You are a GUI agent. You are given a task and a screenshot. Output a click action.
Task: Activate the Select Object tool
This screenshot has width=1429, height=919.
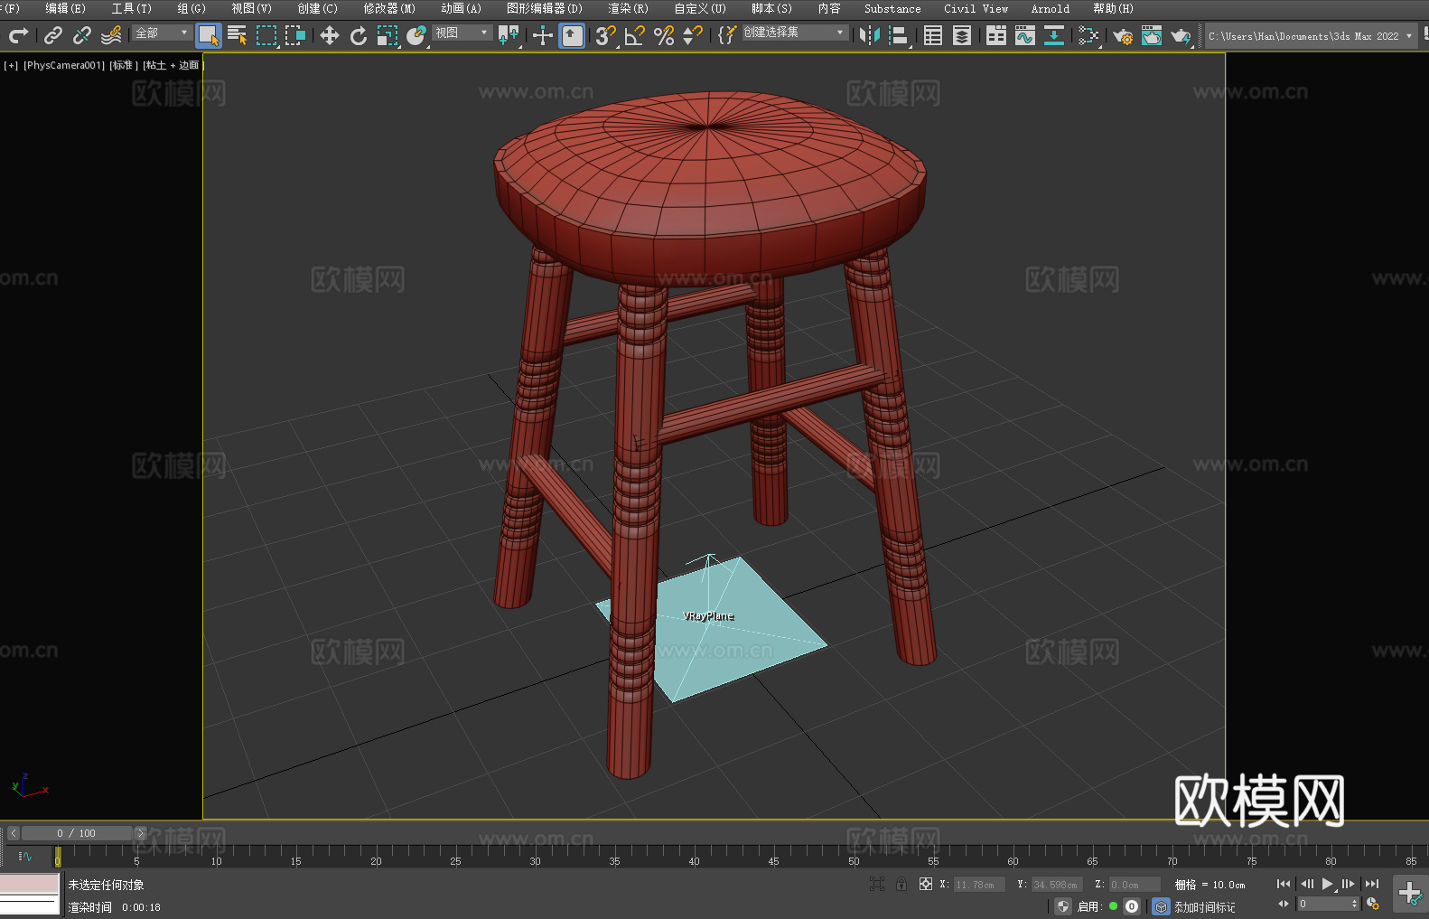pyautogui.click(x=209, y=35)
